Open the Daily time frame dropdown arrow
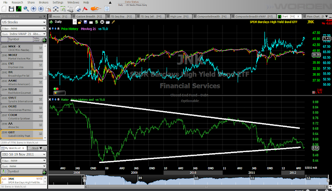 coord(75,22)
